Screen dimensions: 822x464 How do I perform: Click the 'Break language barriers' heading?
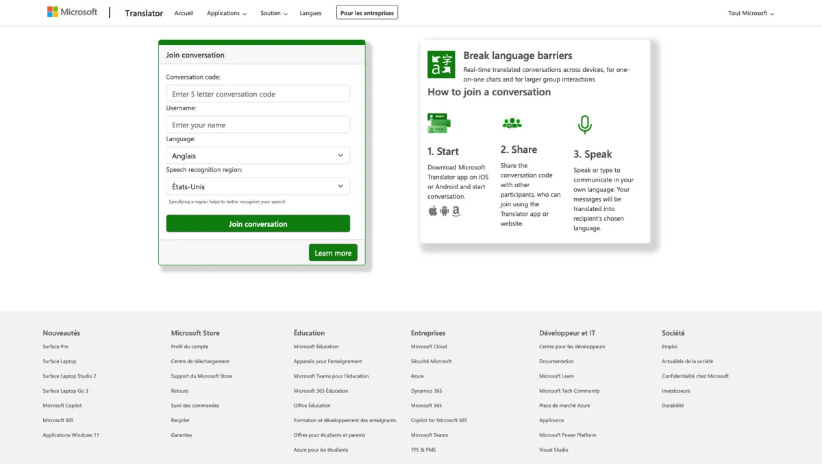pos(518,56)
